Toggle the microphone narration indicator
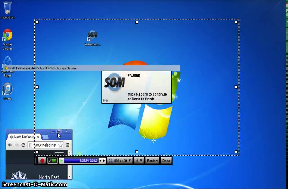 coord(52,161)
